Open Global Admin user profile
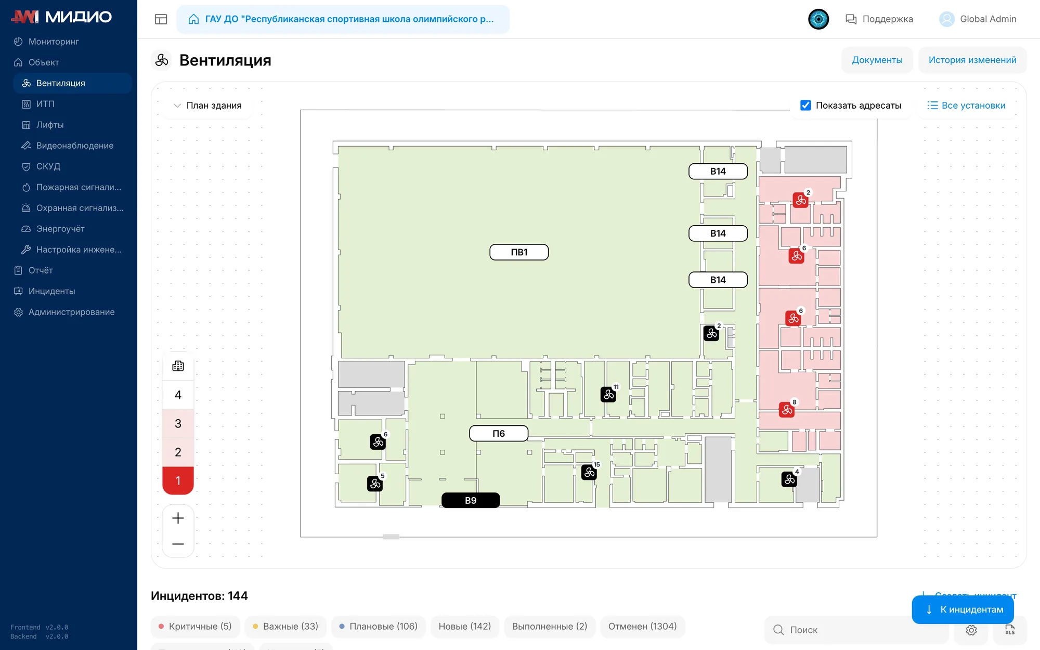Viewport: 1040px width, 650px height. pyautogui.click(x=978, y=19)
